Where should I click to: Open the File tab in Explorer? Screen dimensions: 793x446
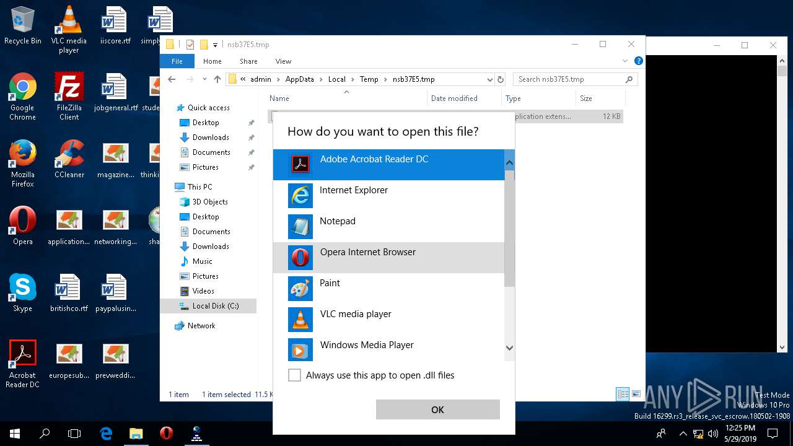[177, 61]
